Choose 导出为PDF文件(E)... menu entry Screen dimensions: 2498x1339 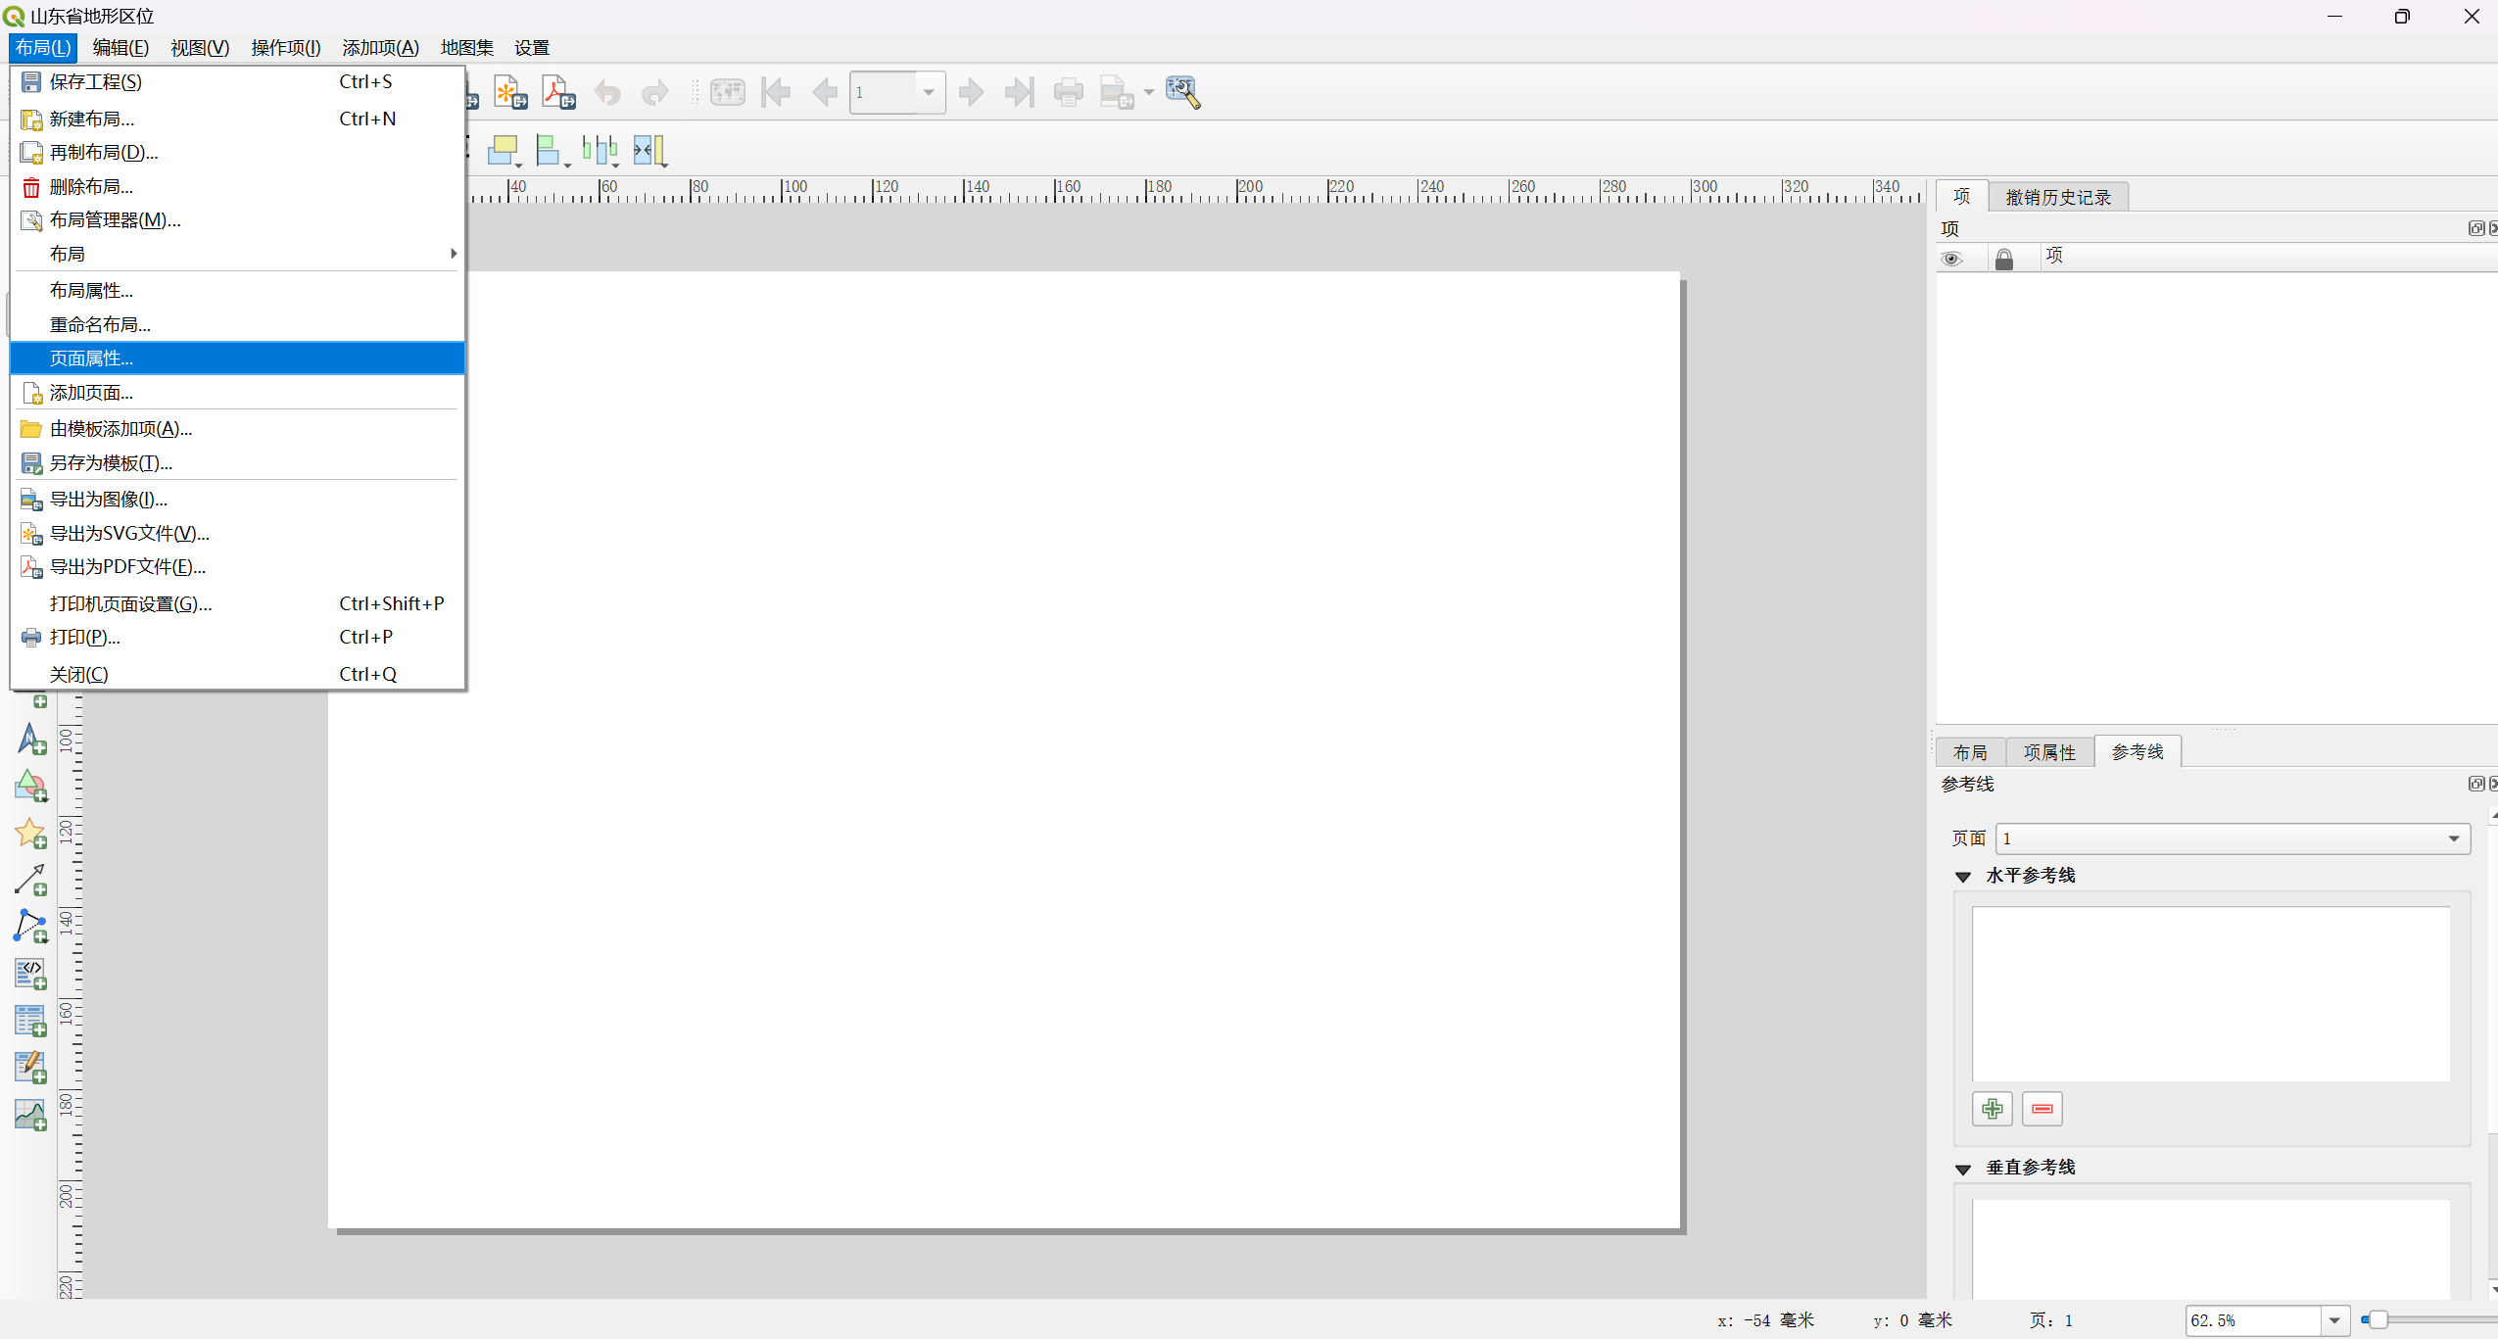tap(237, 567)
